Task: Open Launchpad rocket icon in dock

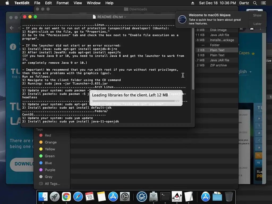Action: tap(55, 197)
